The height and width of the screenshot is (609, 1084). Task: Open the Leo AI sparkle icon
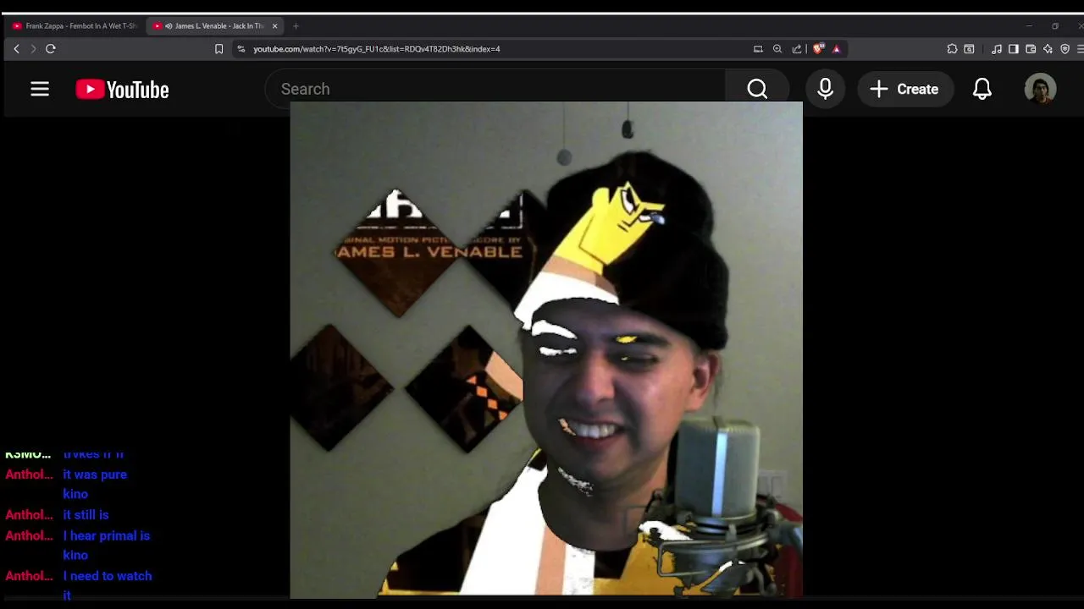[1048, 49]
